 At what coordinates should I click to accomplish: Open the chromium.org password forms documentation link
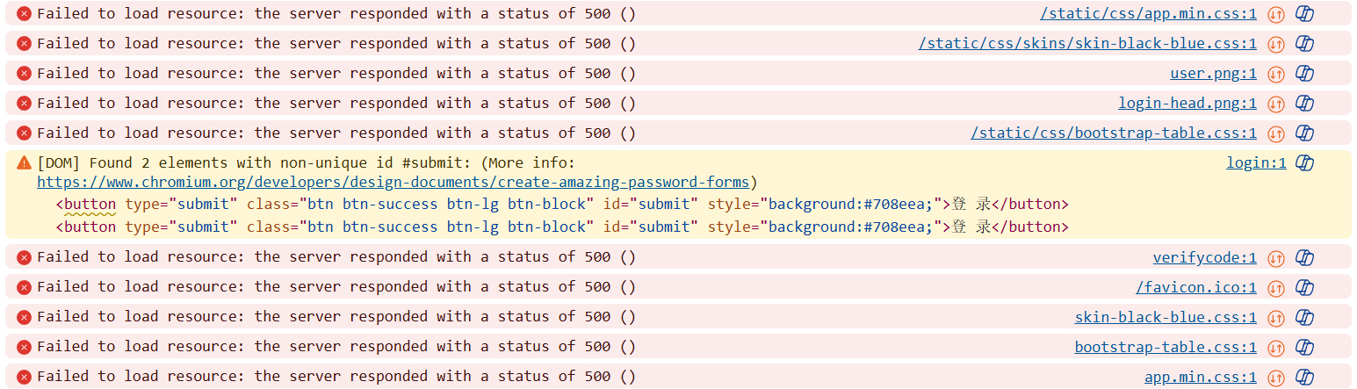[393, 183]
